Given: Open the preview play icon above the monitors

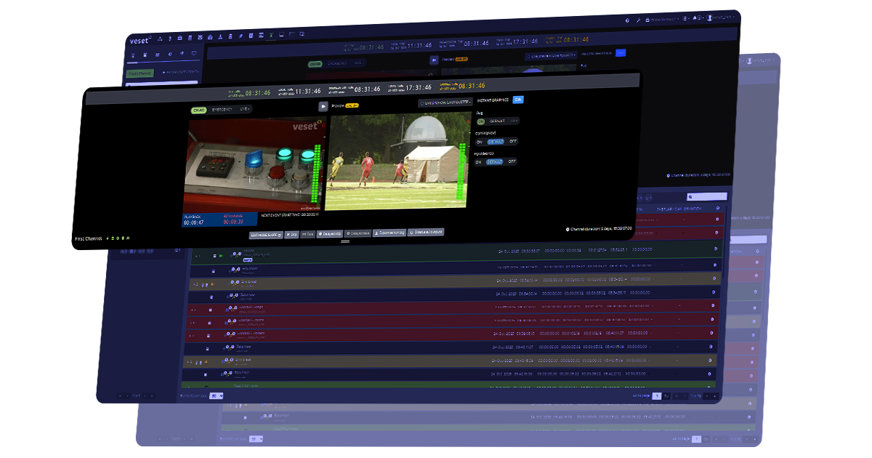Looking at the screenshot, I should [x=324, y=106].
